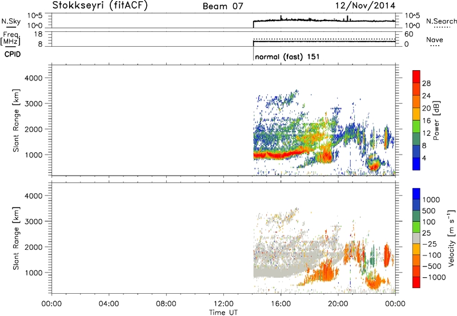Select the Power [dB] colorbar title

[x=436, y=120]
